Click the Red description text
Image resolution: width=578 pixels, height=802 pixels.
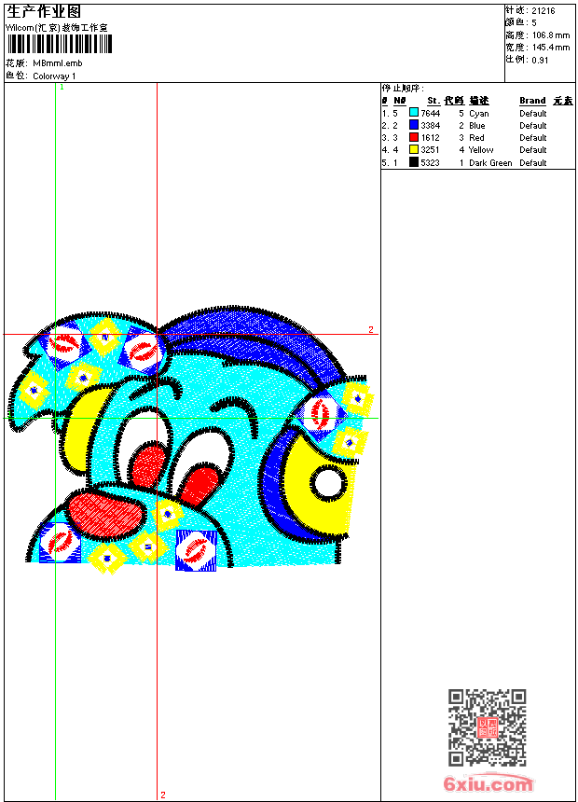(476, 138)
